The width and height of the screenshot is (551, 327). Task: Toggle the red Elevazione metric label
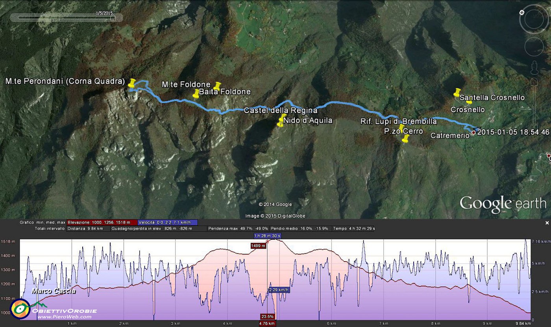(x=102, y=222)
